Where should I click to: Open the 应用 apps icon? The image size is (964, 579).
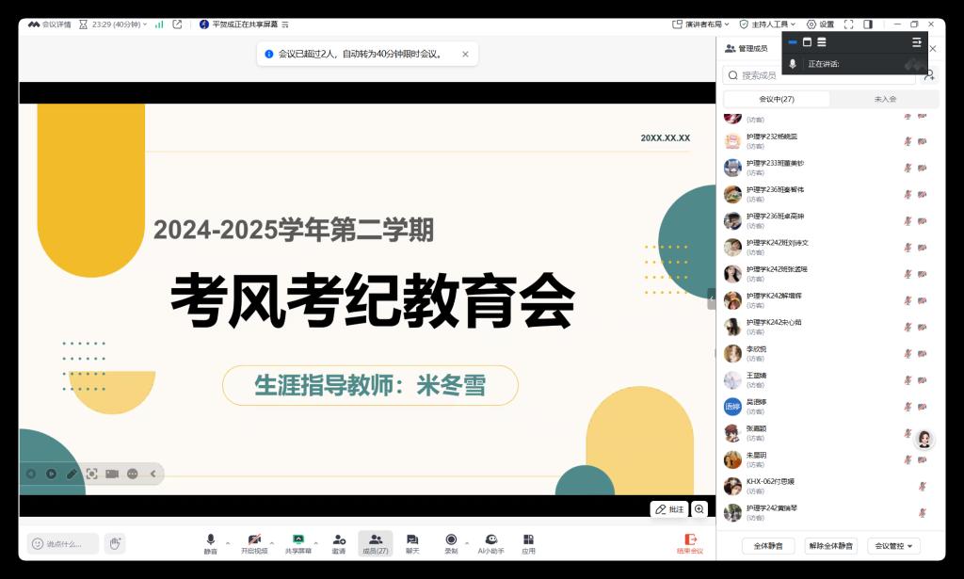pos(528,542)
